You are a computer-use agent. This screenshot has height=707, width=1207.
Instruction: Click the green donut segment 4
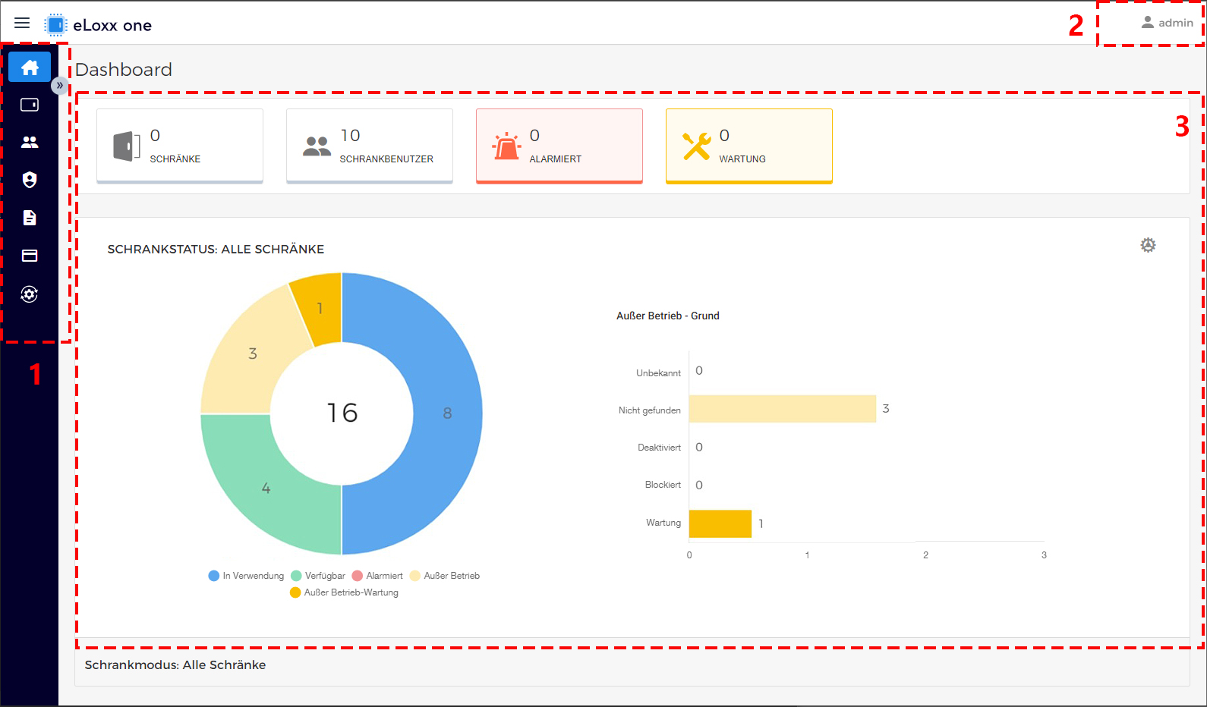(266, 489)
